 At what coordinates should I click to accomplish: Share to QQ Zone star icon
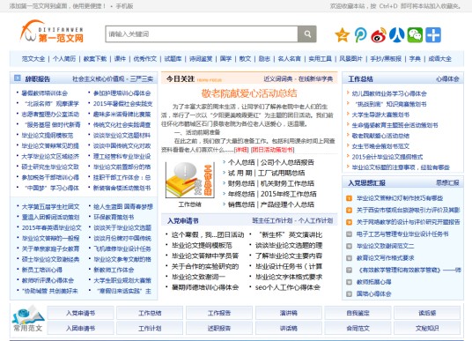343,35
